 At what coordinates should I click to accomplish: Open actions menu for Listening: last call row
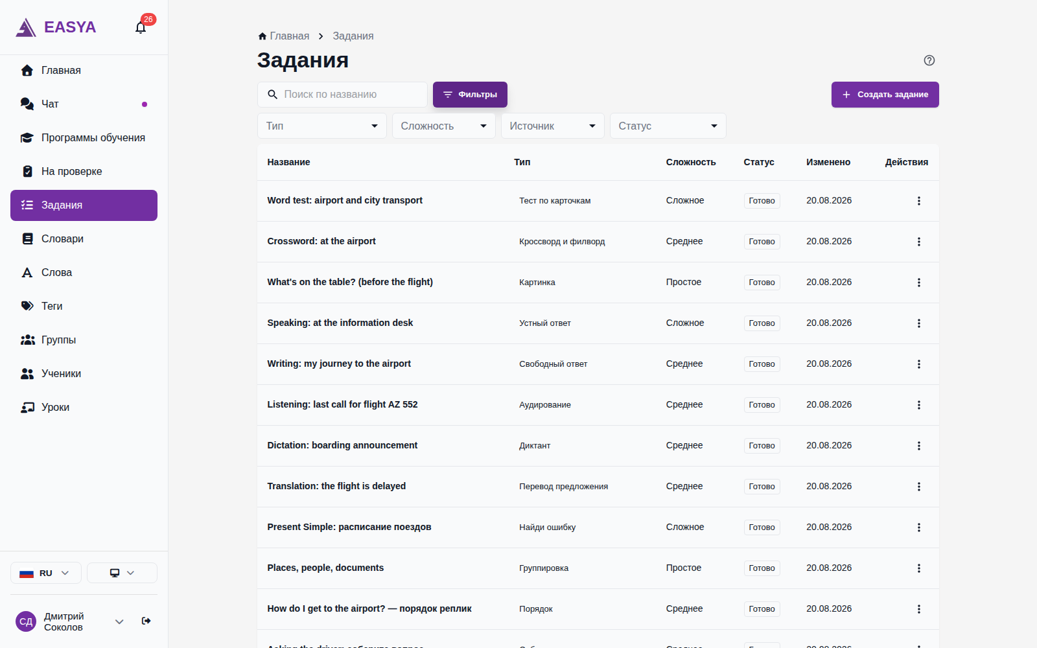pyautogui.click(x=918, y=405)
